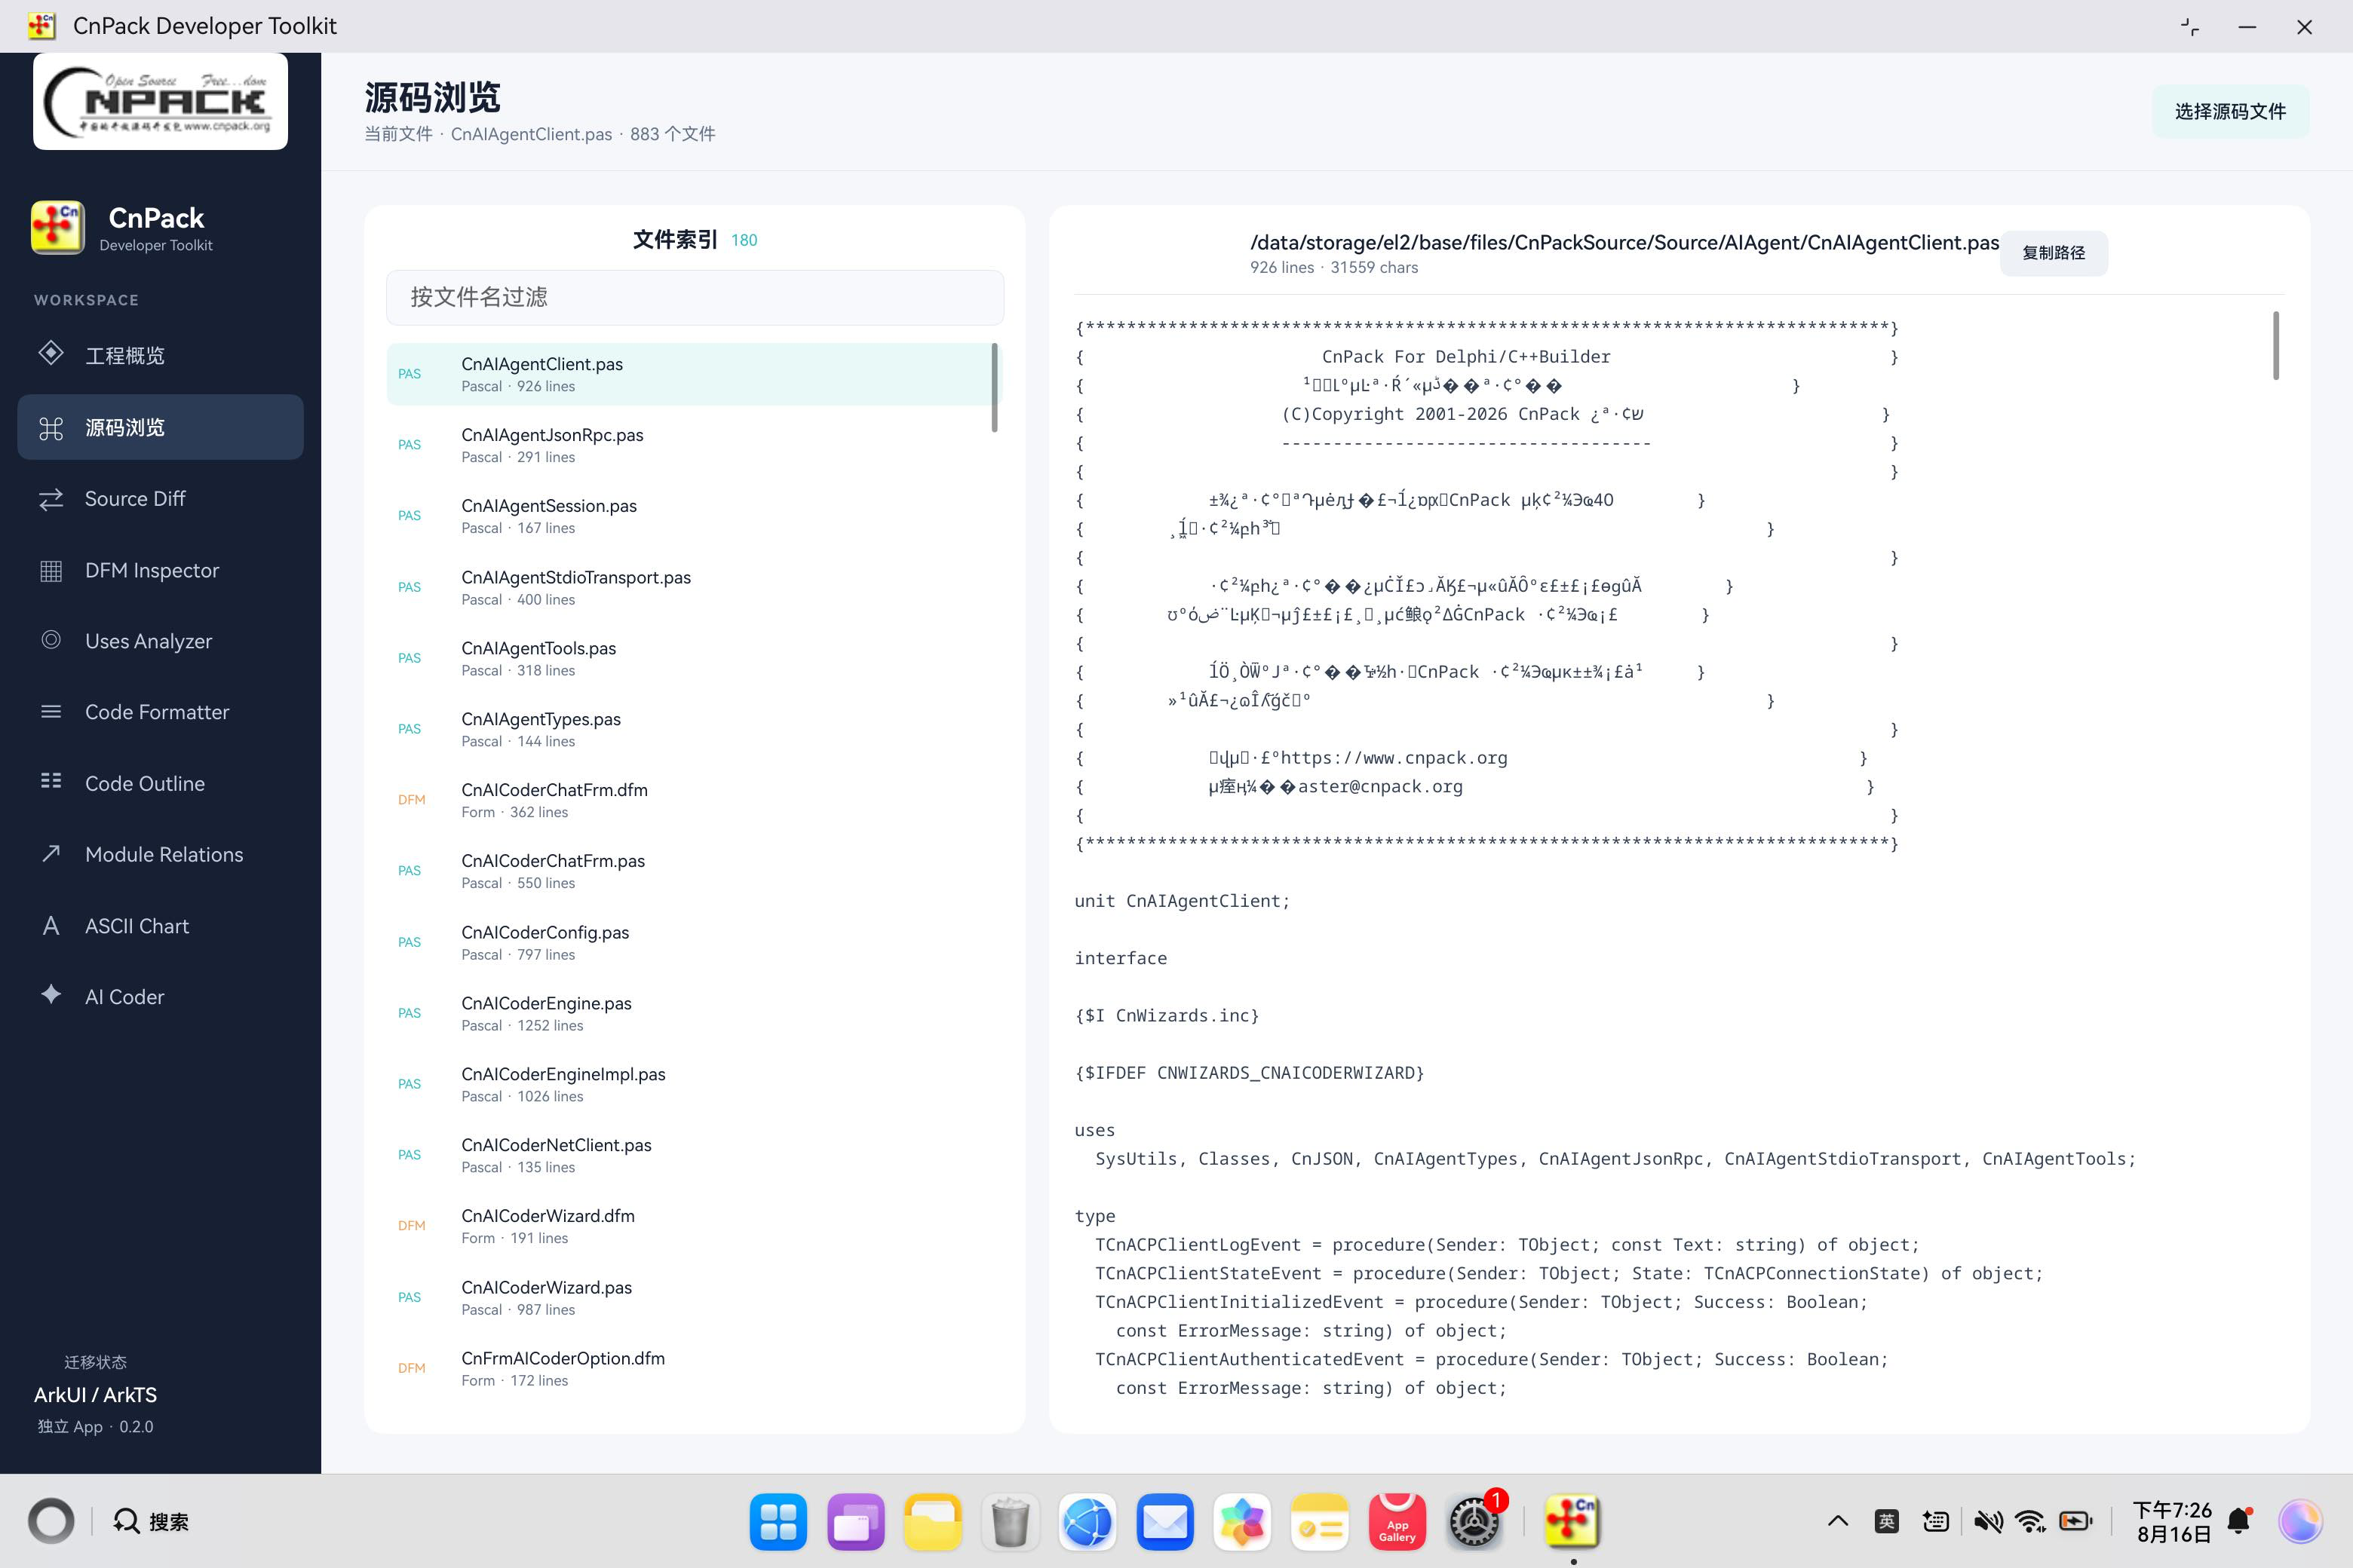Open the Code Outline view
2353x1568 pixels.
[160, 783]
